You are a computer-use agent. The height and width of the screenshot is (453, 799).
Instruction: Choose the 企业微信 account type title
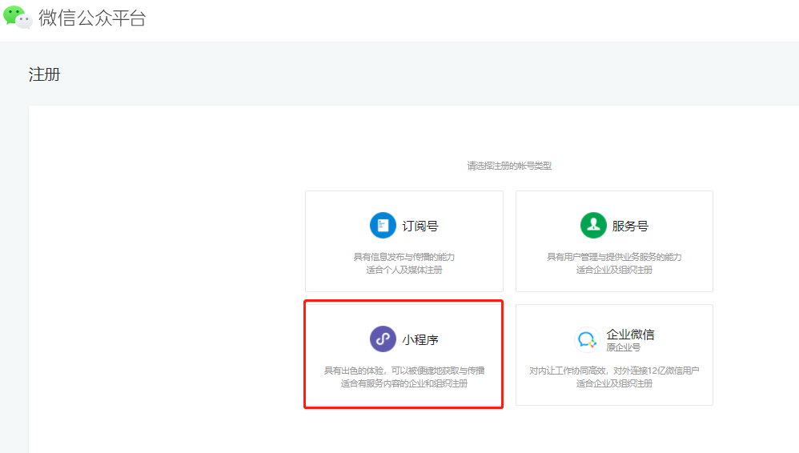coord(630,335)
